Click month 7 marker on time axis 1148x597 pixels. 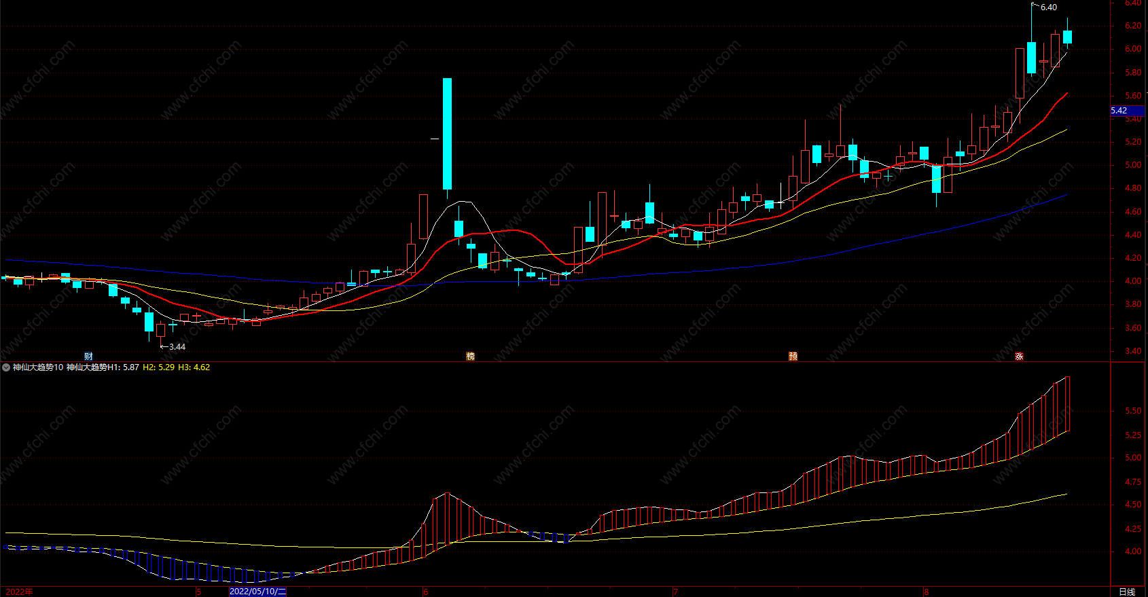coord(676,592)
